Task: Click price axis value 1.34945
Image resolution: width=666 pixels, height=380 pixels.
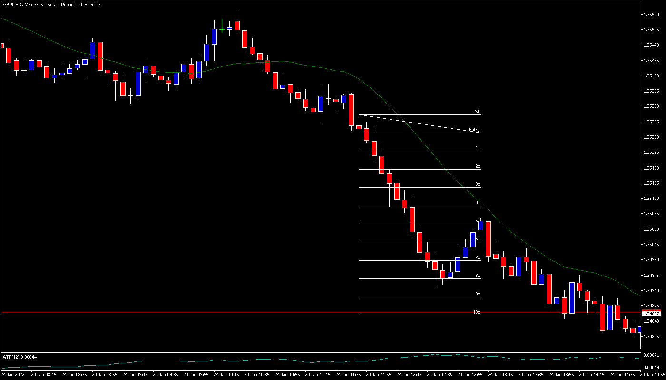Action: pos(652,275)
